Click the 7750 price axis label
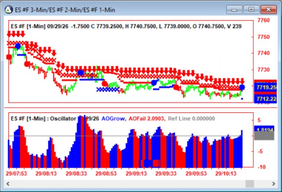Screen dimensions: 282x192 264,37
